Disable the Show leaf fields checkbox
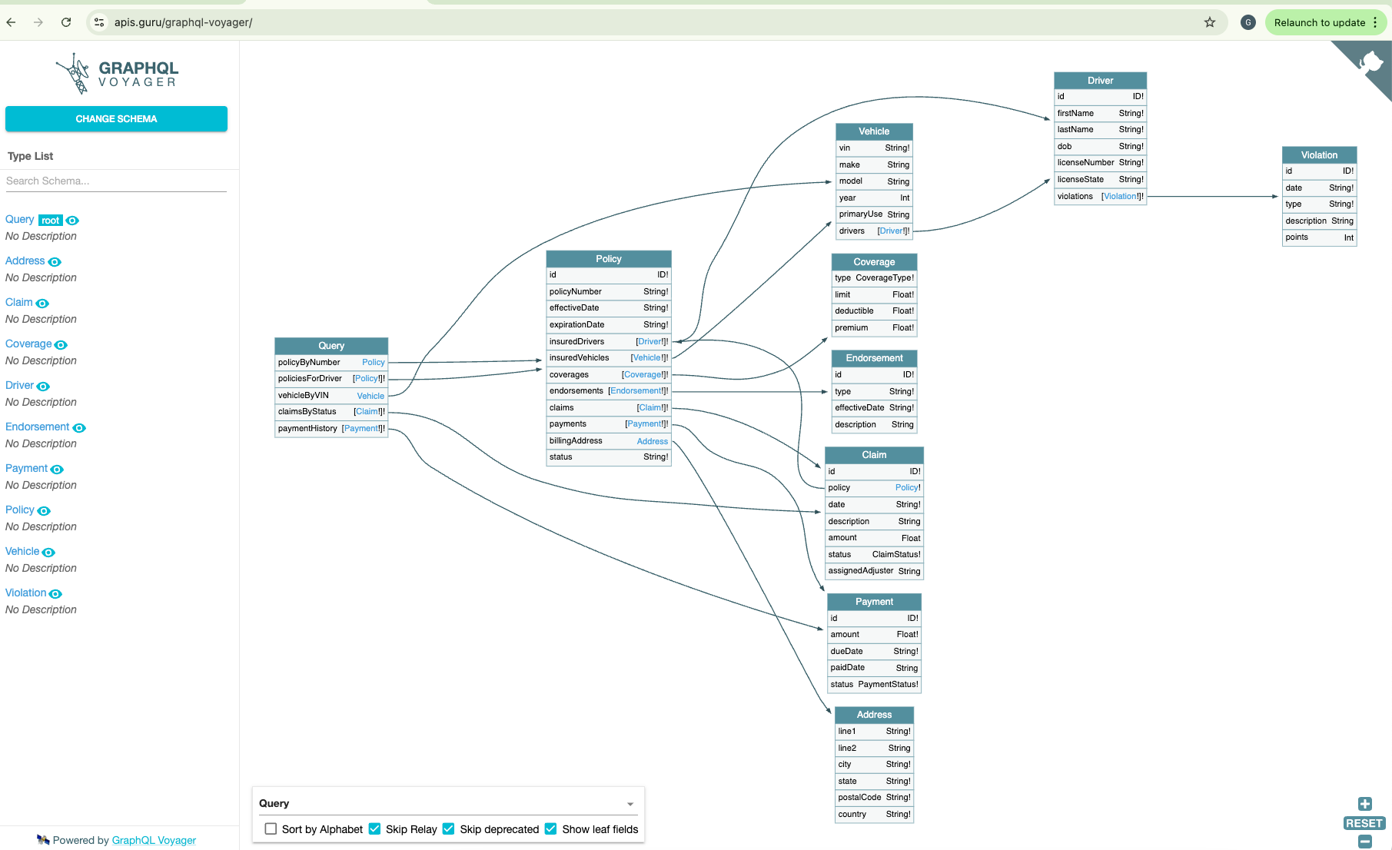 (551, 828)
